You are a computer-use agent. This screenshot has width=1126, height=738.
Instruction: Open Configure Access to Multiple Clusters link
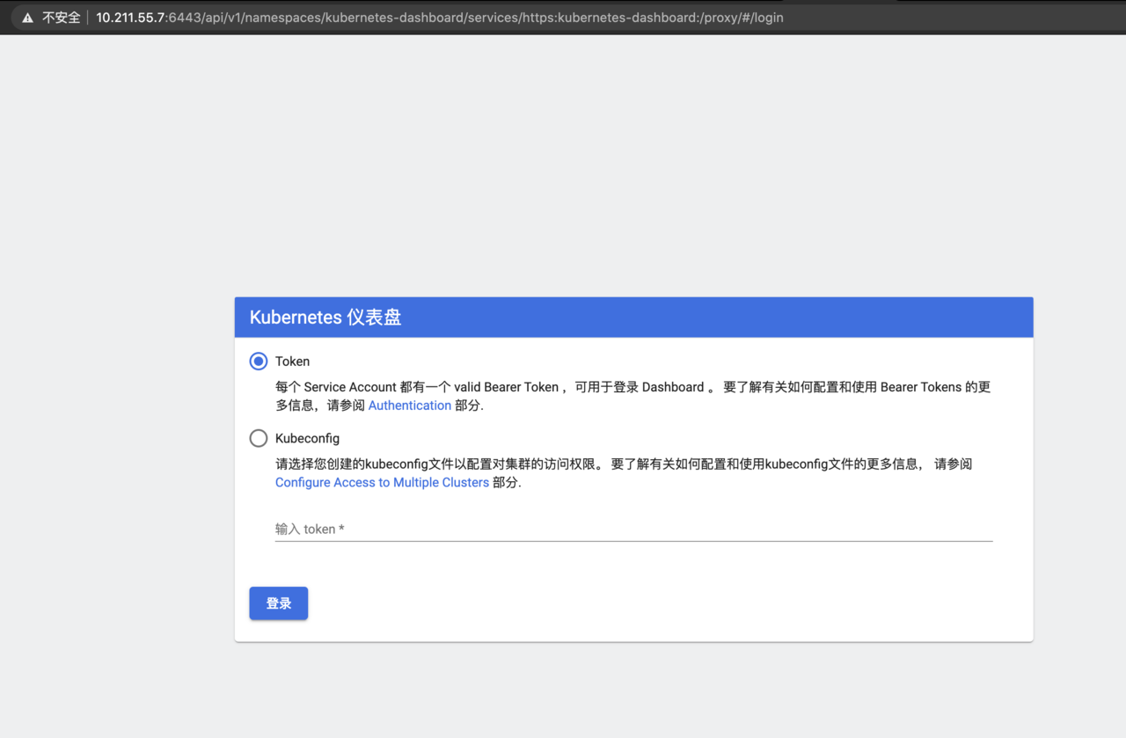[382, 483]
